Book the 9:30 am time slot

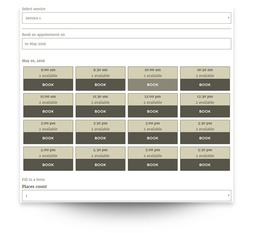coord(100,85)
